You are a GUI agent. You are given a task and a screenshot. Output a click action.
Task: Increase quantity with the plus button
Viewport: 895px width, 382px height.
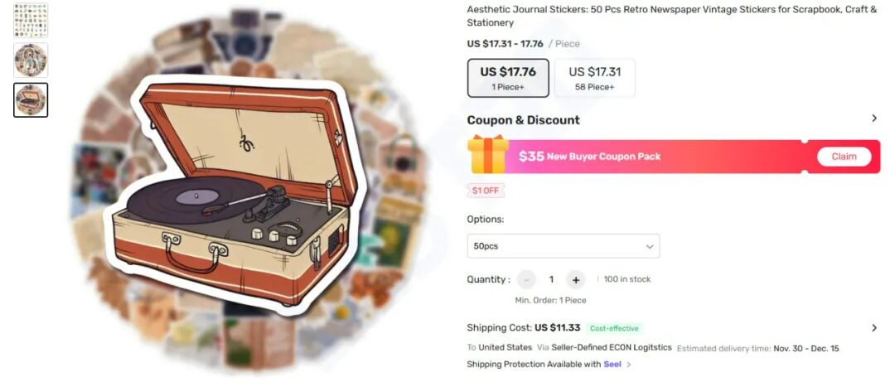coord(575,280)
